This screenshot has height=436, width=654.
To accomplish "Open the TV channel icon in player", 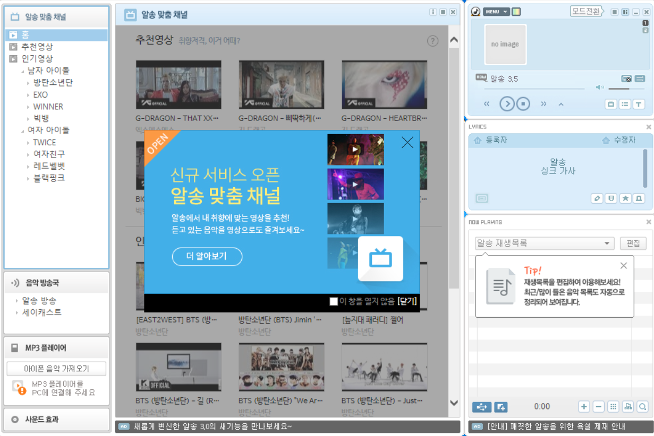I will 611,104.
